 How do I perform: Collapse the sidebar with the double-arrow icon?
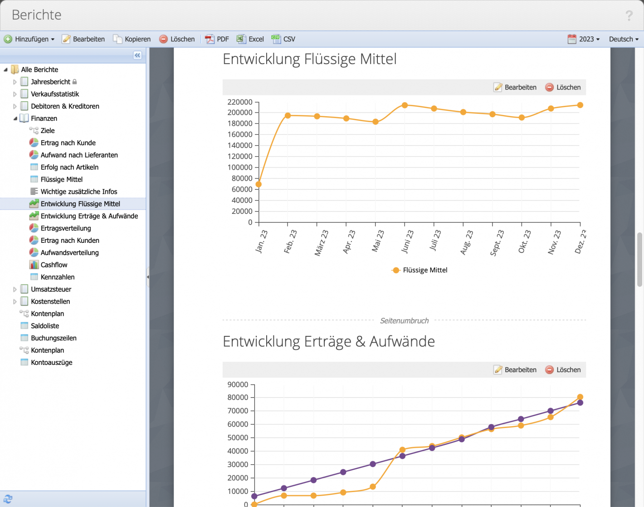click(137, 55)
